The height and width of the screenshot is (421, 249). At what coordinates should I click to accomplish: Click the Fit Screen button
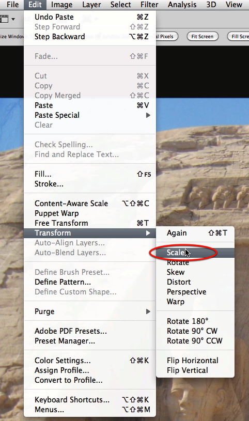click(x=203, y=37)
